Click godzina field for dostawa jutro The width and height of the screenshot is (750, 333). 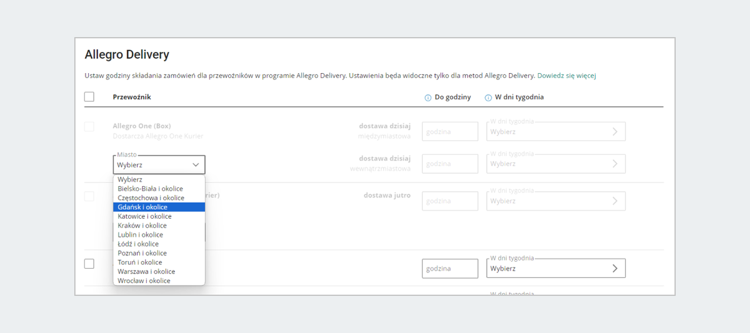coord(450,201)
